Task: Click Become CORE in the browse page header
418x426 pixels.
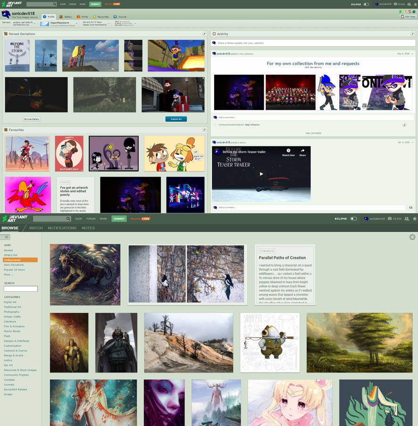Action: pos(140,219)
